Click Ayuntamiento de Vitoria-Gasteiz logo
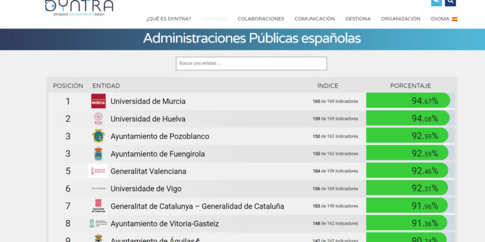 (98, 223)
